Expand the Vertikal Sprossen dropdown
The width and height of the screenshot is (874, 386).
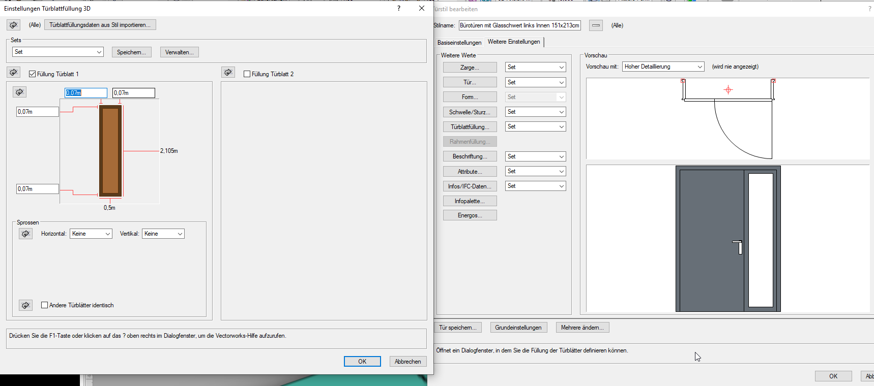tap(163, 234)
